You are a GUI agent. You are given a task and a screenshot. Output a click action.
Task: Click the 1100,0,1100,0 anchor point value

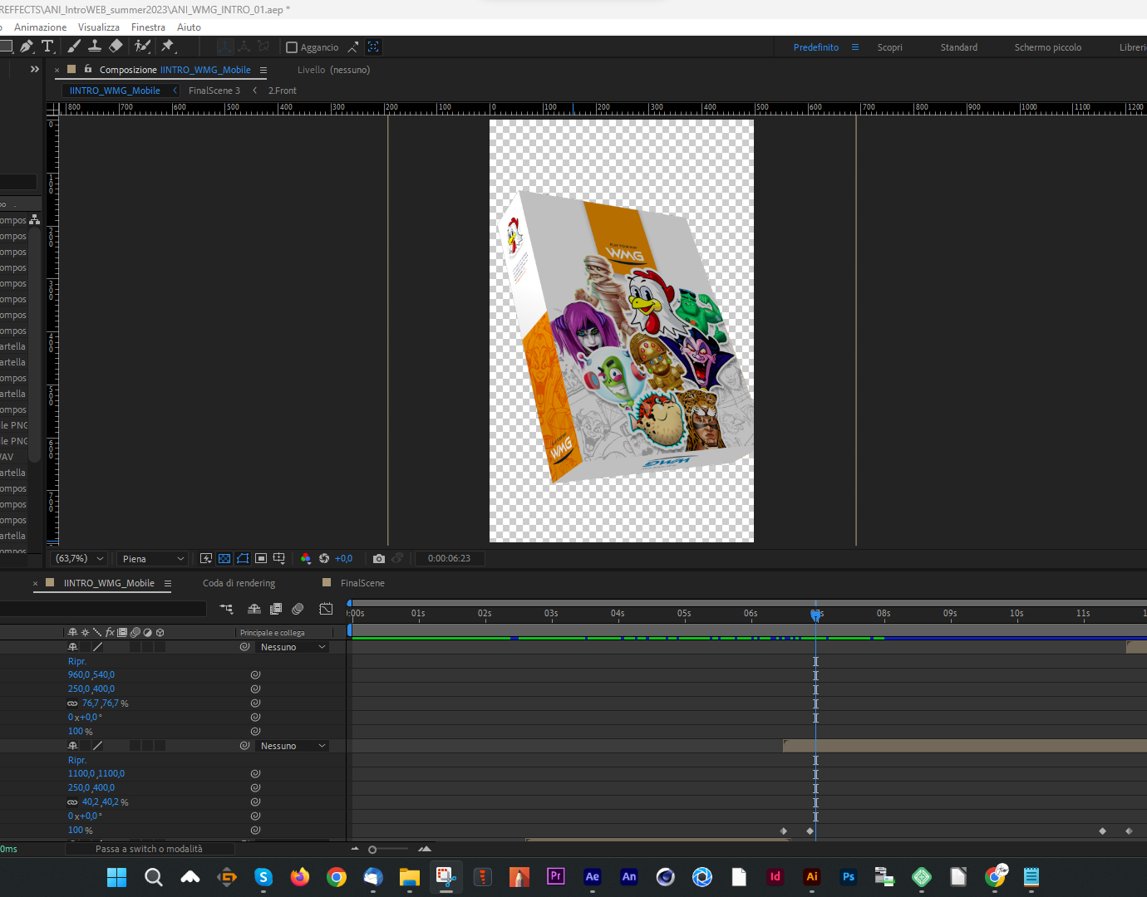(96, 773)
